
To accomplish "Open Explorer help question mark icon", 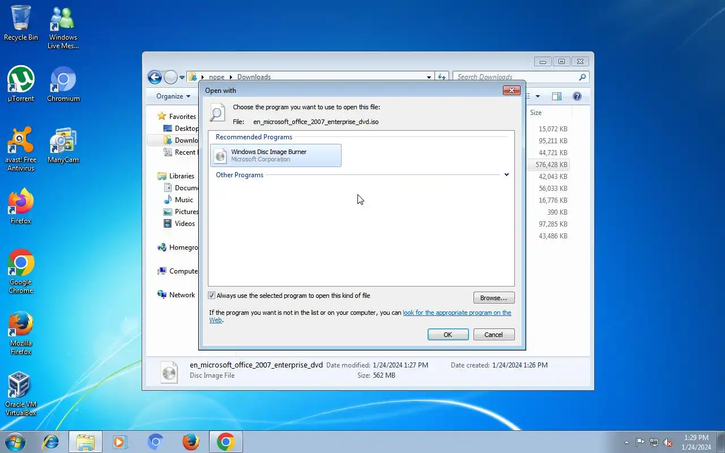I will click(577, 96).
